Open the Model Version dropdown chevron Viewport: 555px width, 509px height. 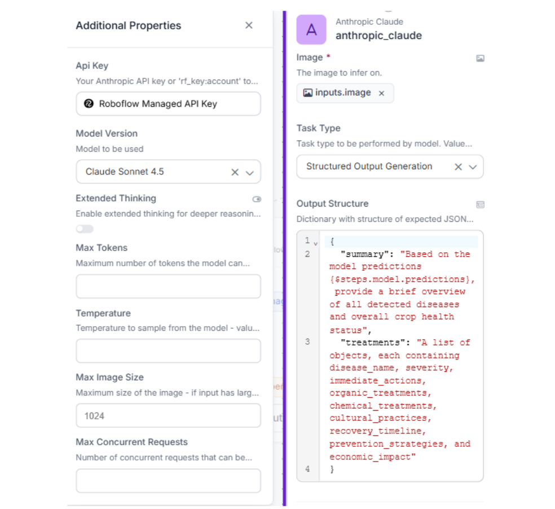point(250,172)
